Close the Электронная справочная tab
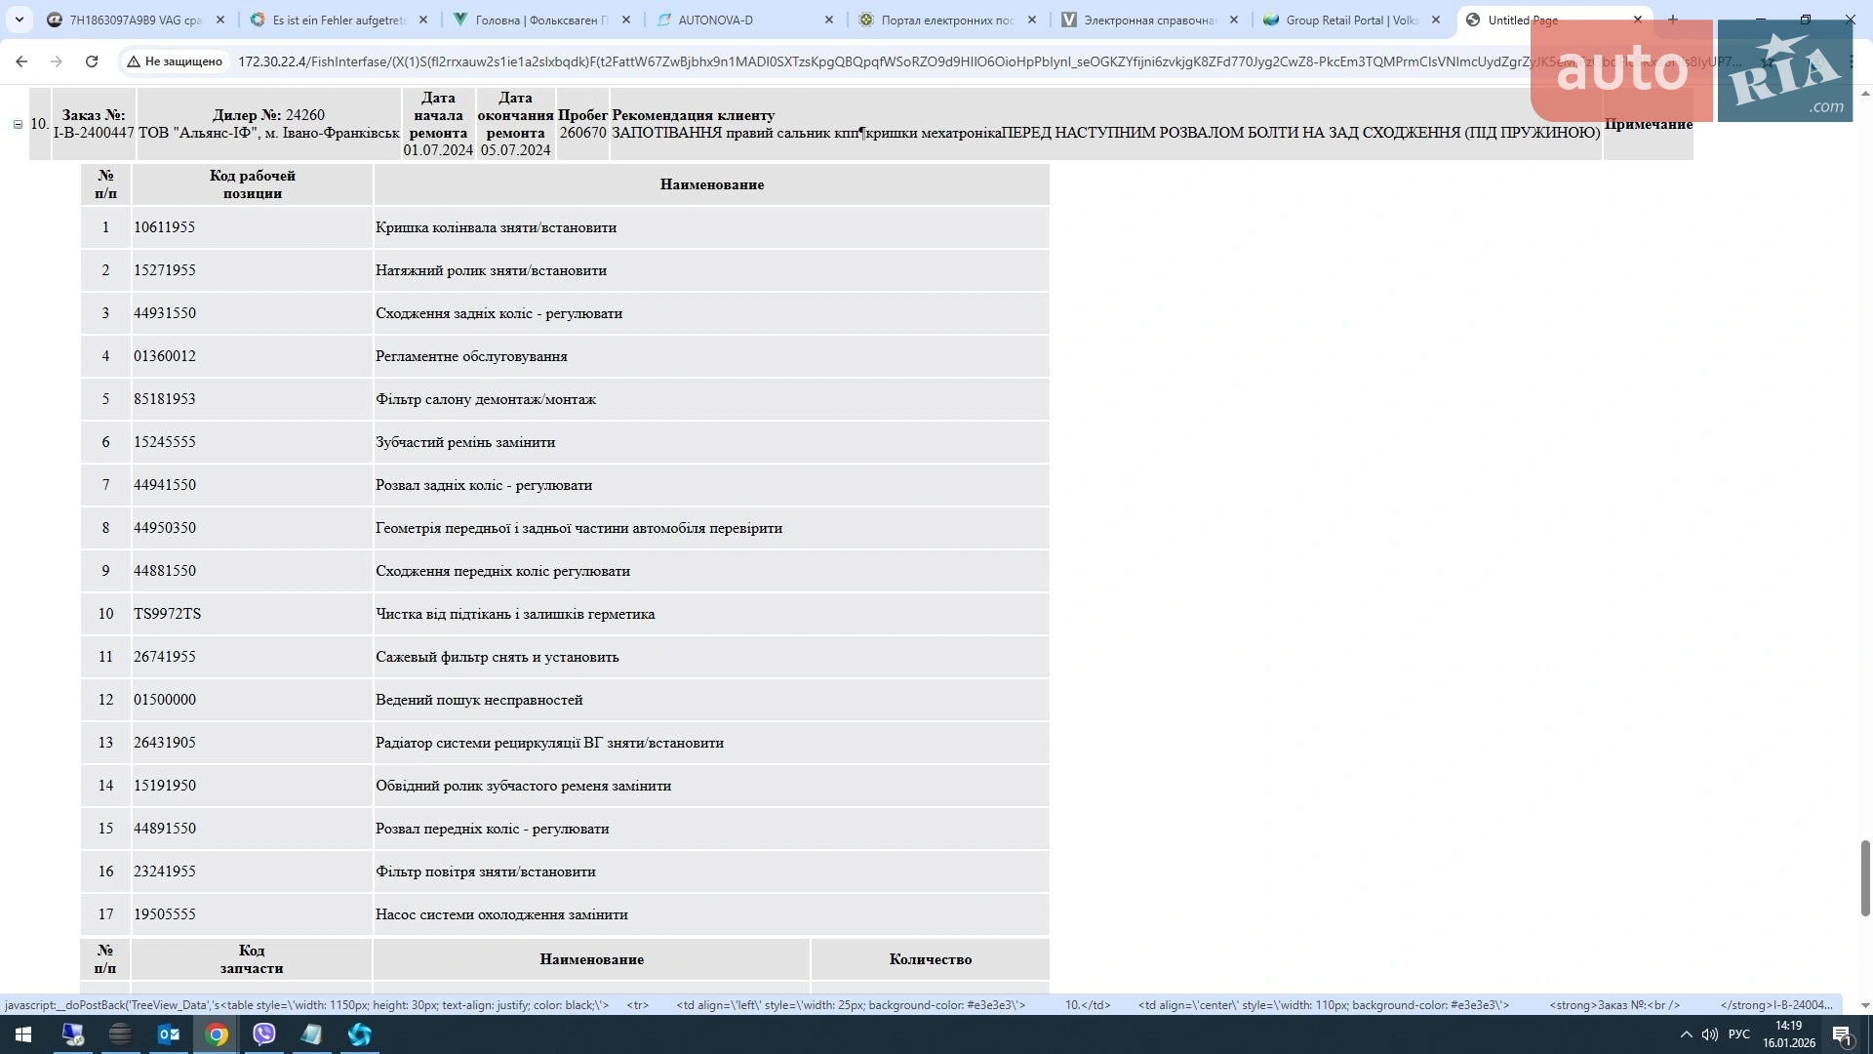The width and height of the screenshot is (1873, 1054). click(1234, 20)
